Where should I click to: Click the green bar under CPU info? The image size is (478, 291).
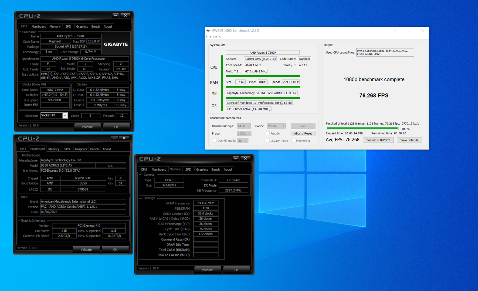click(x=263, y=76)
